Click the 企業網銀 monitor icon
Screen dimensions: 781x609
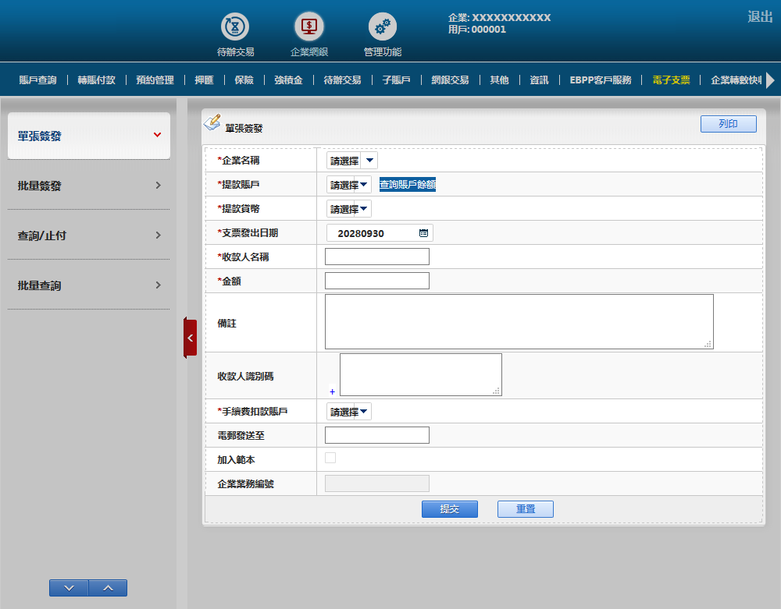pos(308,27)
